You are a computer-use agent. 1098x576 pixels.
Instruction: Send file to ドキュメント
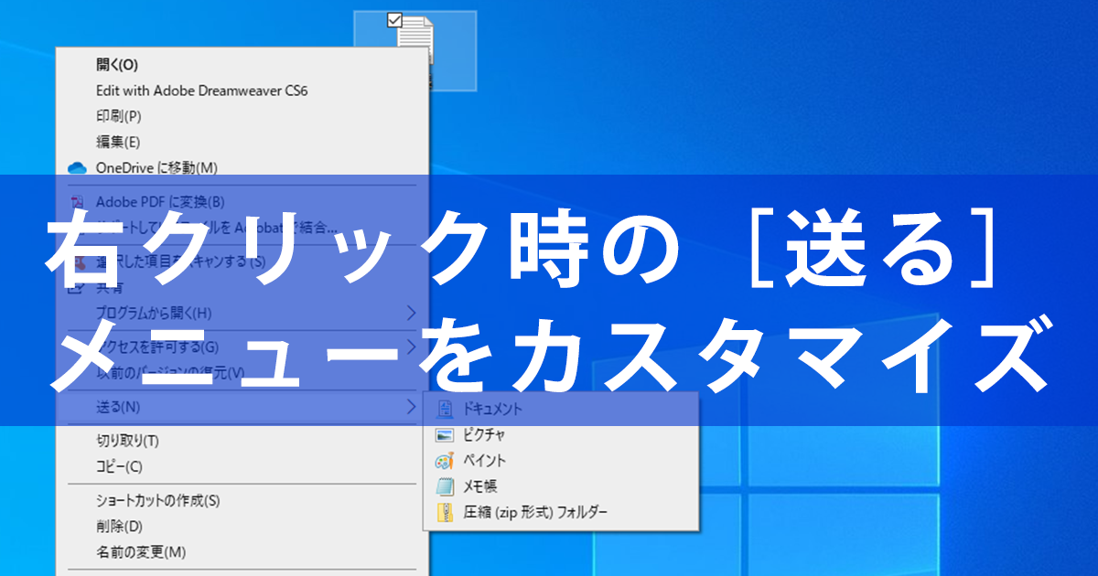point(561,409)
